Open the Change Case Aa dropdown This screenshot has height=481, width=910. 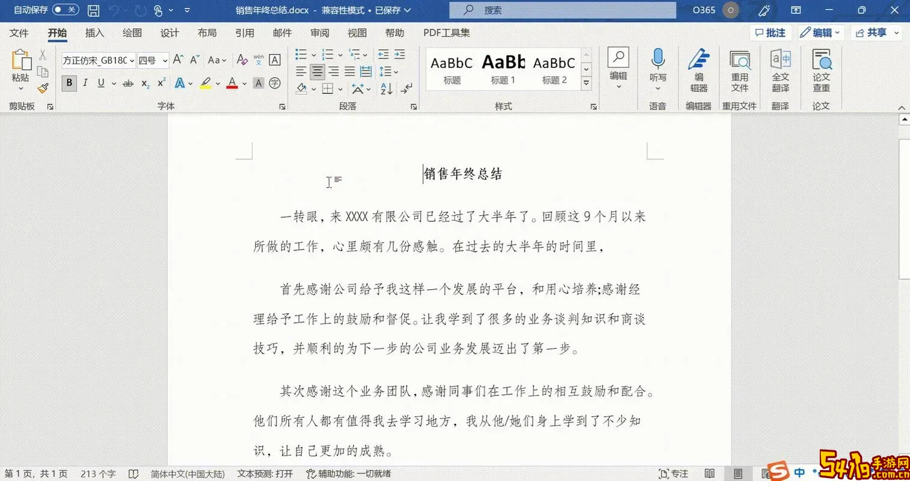[x=217, y=60]
